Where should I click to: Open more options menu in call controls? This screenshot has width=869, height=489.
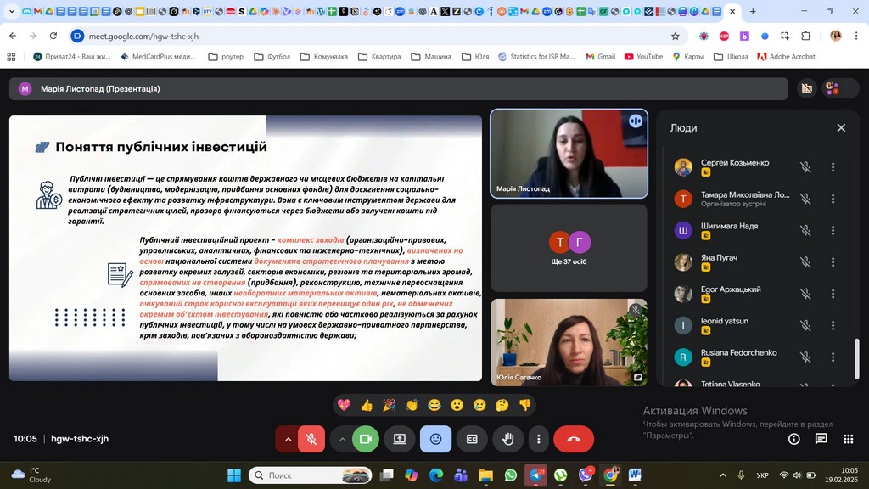coord(539,439)
